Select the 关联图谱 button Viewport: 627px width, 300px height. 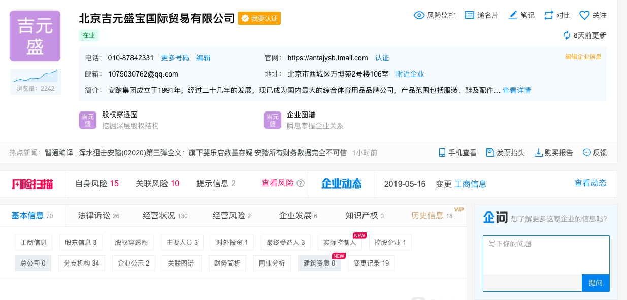(x=181, y=264)
